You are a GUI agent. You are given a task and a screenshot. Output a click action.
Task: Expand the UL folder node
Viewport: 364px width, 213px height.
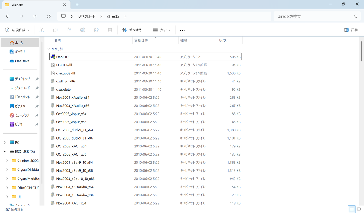point(7,197)
